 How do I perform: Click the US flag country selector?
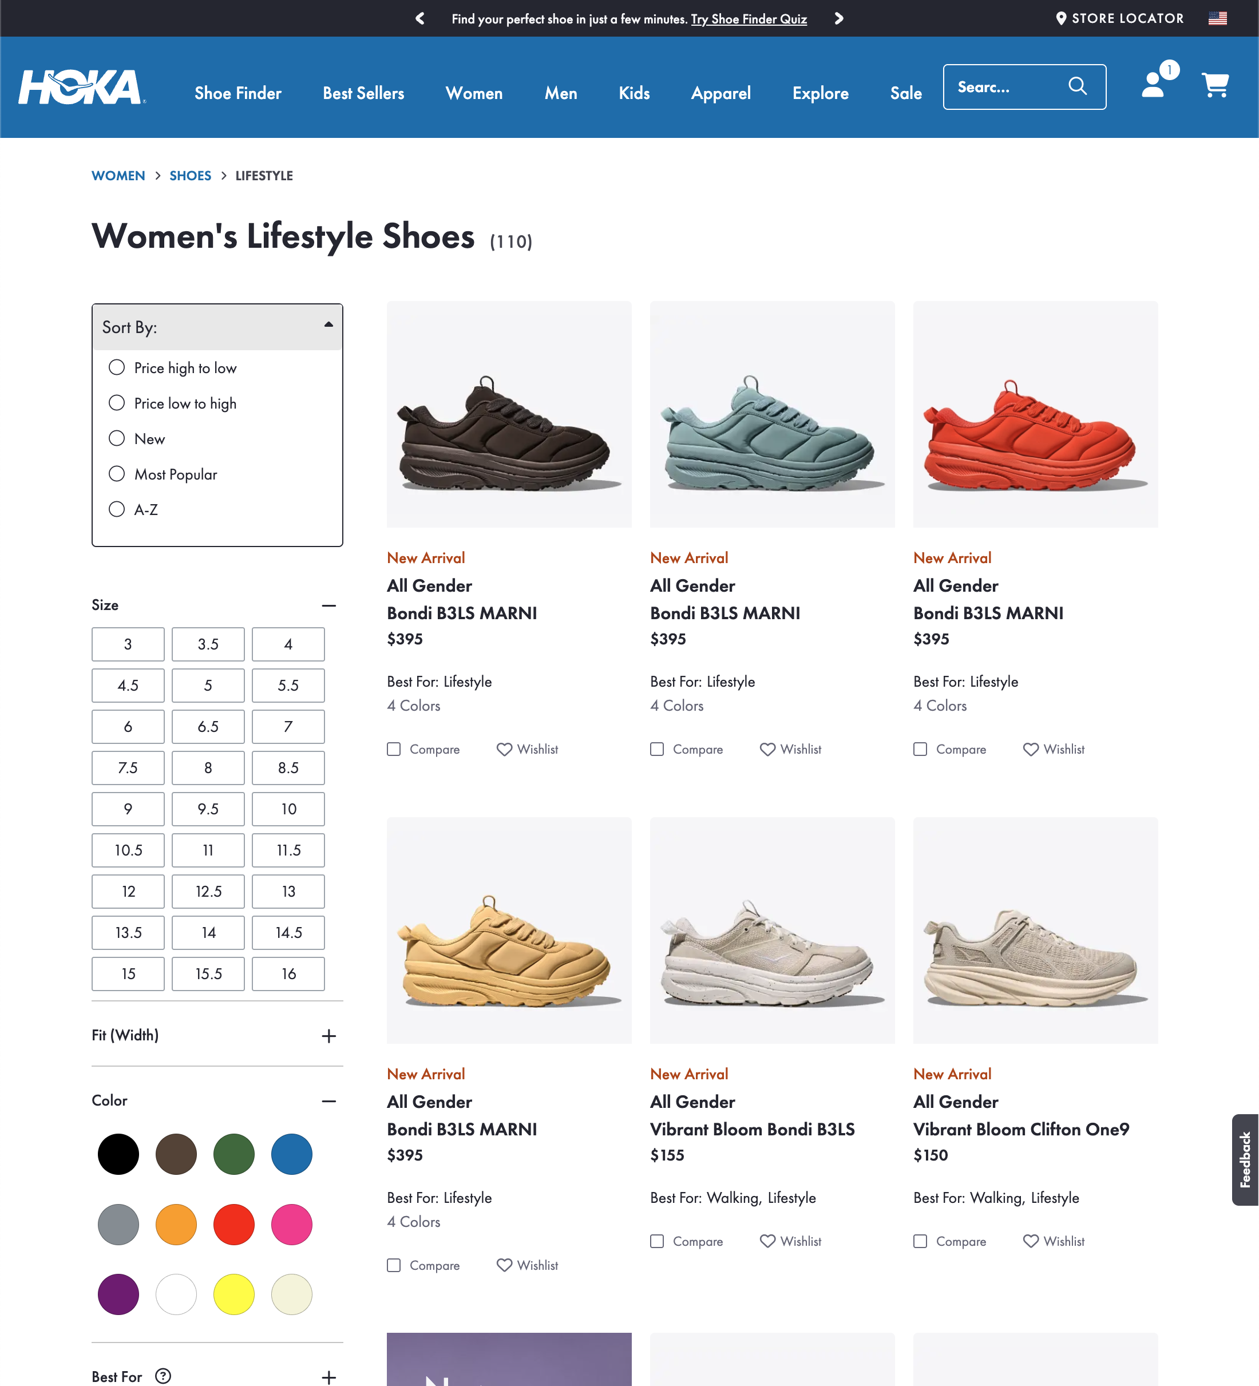[1217, 18]
